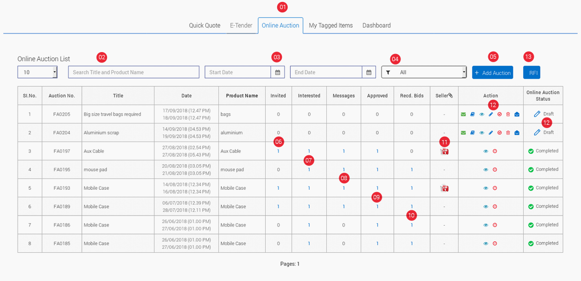Screen dimensions: 581x281
Task: Click the 'Product Name' column header
Action: [242, 96]
